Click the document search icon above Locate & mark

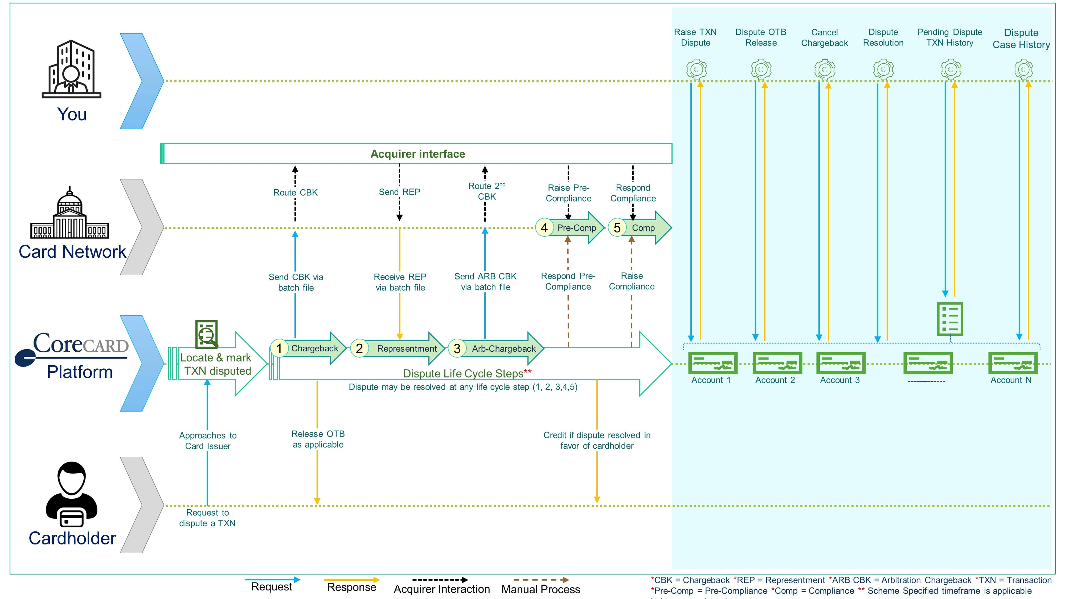point(206,334)
